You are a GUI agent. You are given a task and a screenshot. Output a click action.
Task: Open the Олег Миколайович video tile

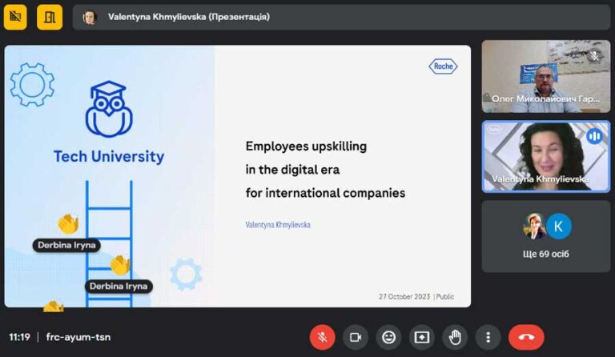546,76
